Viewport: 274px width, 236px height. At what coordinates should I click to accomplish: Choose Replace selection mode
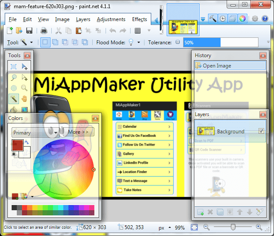(45, 43)
